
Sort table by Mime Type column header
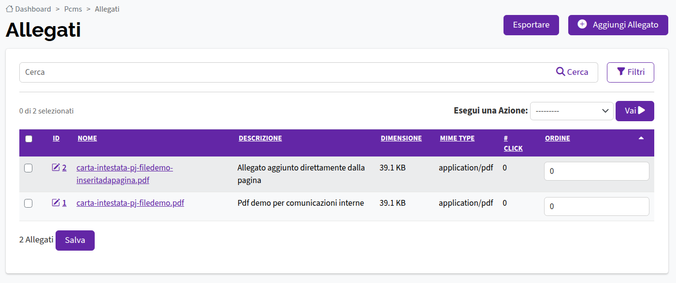pos(457,138)
